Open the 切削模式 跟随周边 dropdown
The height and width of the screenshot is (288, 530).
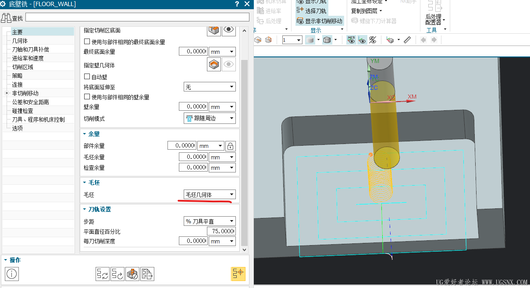pos(210,119)
